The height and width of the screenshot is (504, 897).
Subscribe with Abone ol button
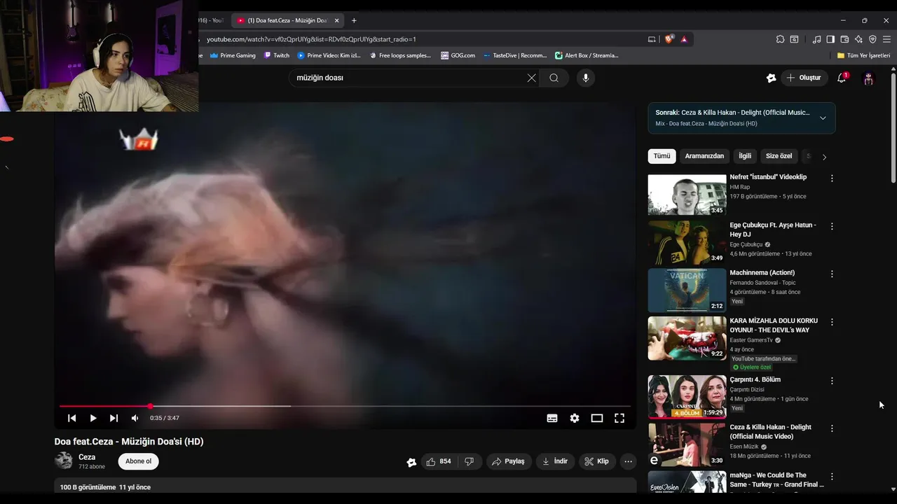pos(138,461)
